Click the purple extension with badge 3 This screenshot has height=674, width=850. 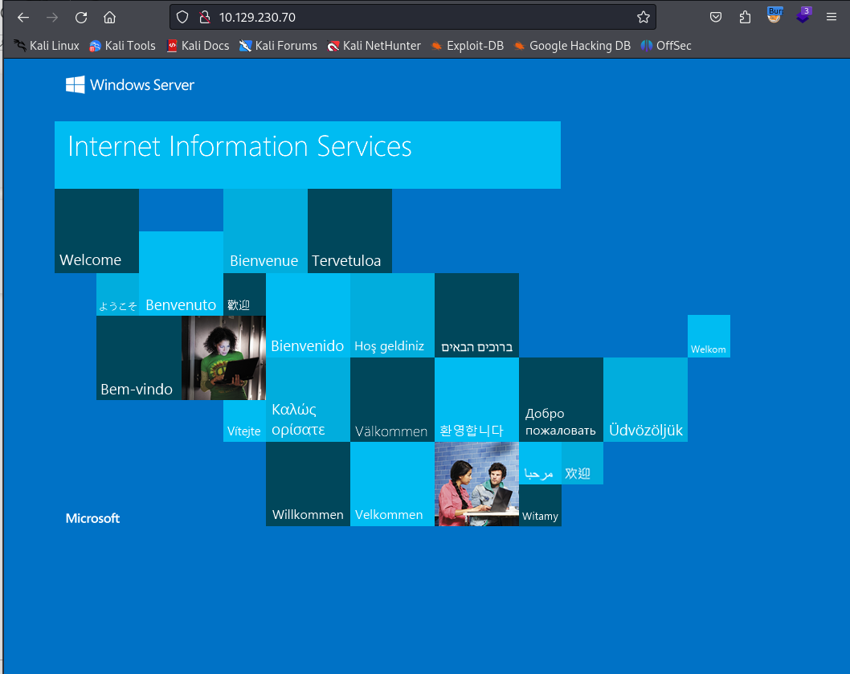pyautogui.click(x=803, y=15)
